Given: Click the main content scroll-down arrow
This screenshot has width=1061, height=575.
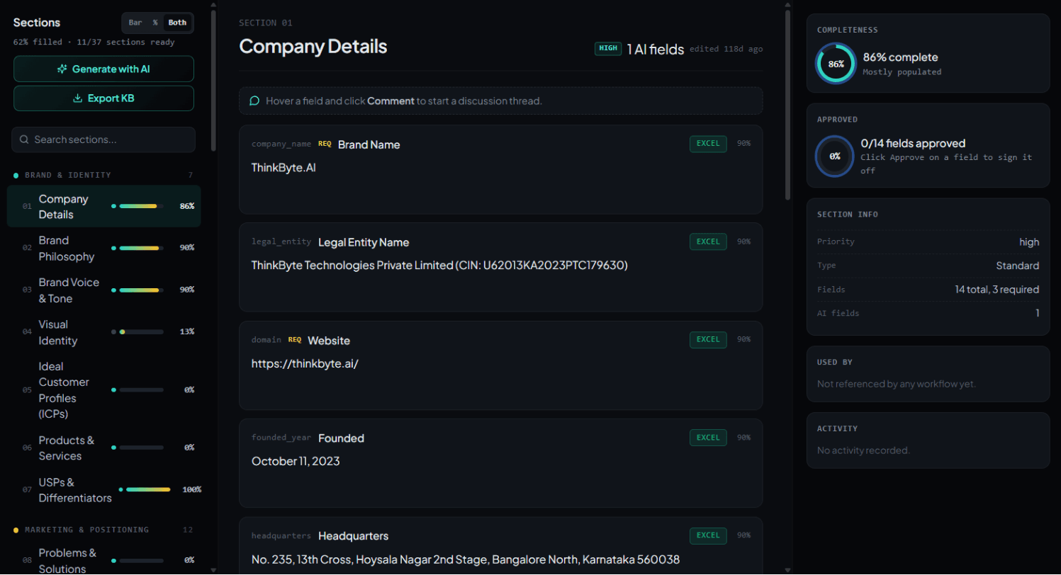Looking at the screenshot, I should point(787,569).
